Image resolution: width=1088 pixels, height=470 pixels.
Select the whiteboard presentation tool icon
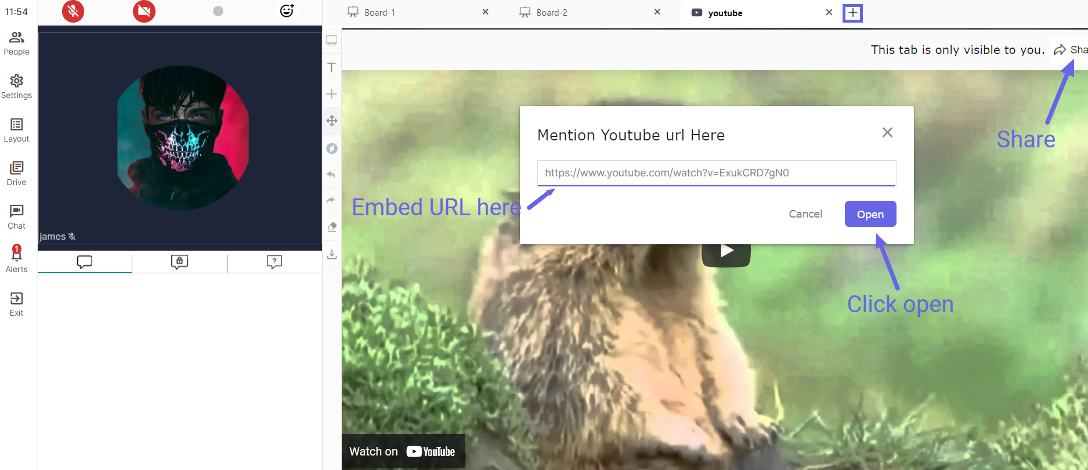(332, 41)
